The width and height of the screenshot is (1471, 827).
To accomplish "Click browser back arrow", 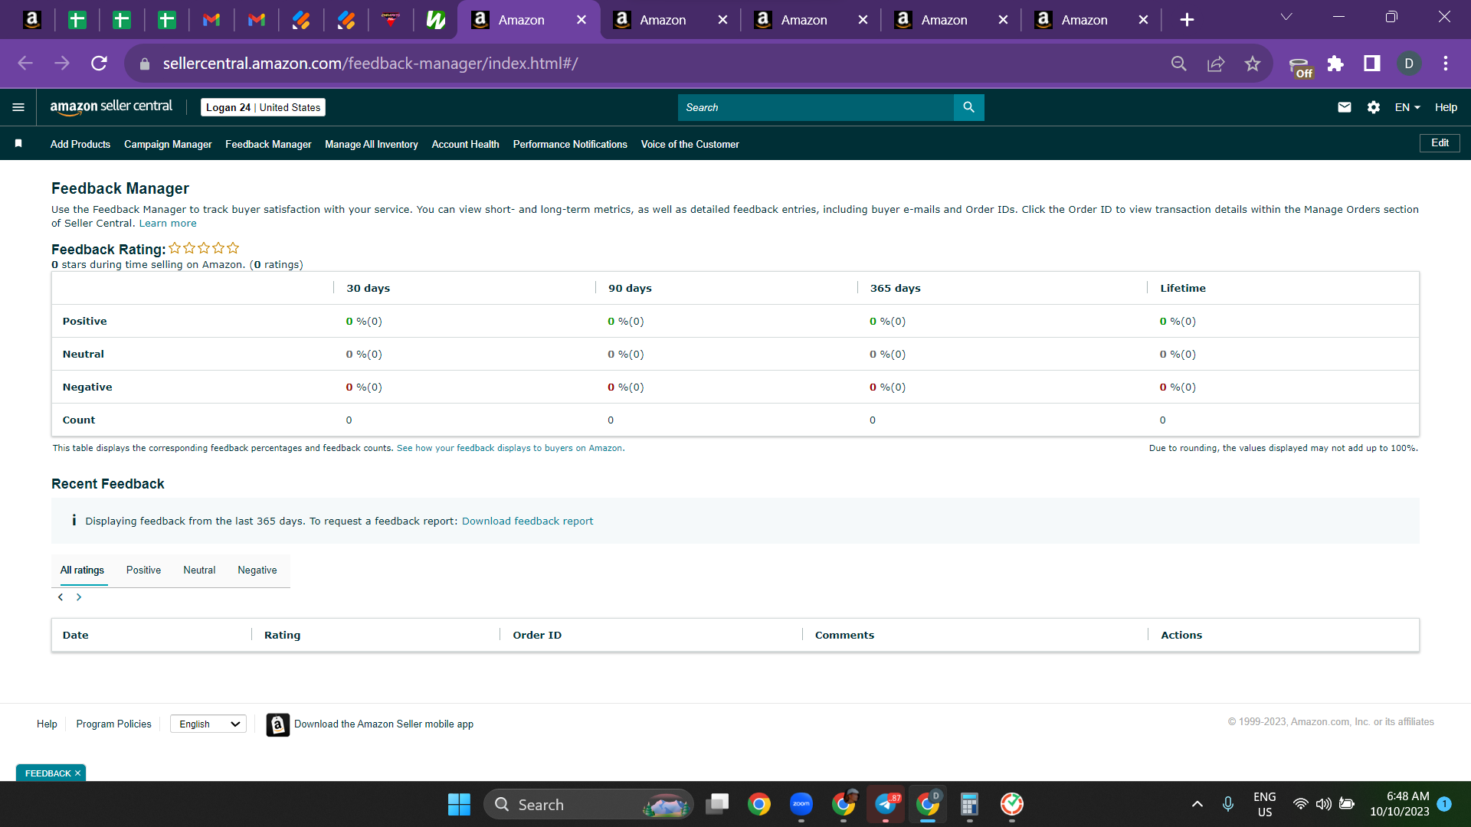I will pyautogui.click(x=25, y=64).
